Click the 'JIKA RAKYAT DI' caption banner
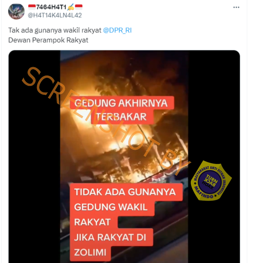Viewport: 253px width, 263px height. click(x=111, y=237)
